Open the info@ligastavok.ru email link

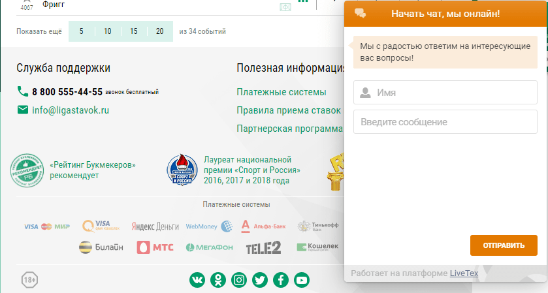pyautogui.click(x=71, y=110)
